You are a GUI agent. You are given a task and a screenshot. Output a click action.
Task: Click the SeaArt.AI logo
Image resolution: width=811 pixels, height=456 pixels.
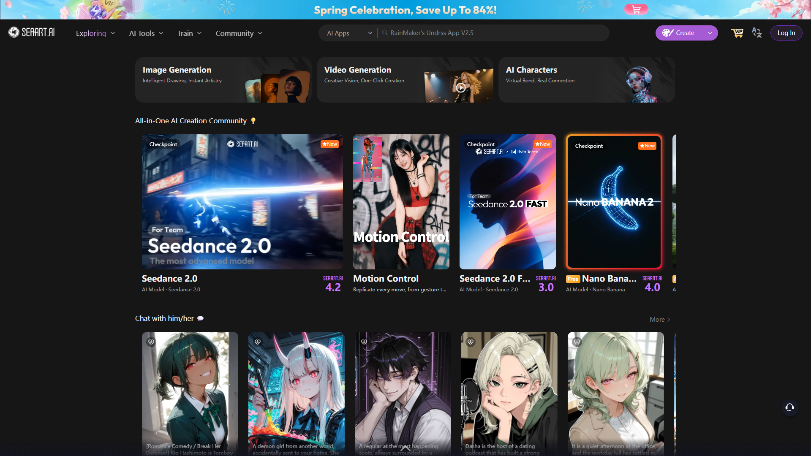[32, 33]
